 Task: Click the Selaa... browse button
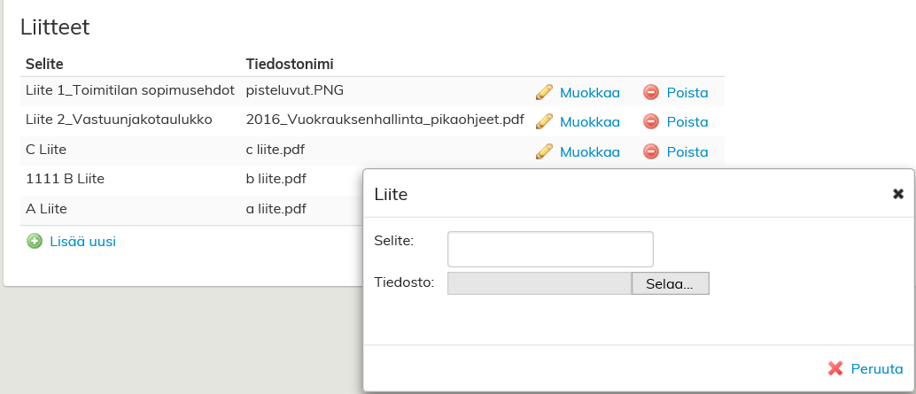(671, 283)
